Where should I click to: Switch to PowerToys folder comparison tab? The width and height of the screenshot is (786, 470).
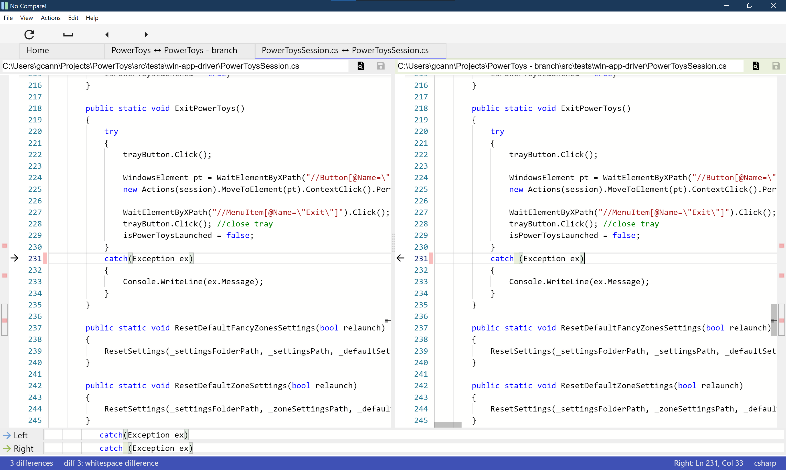tap(174, 50)
